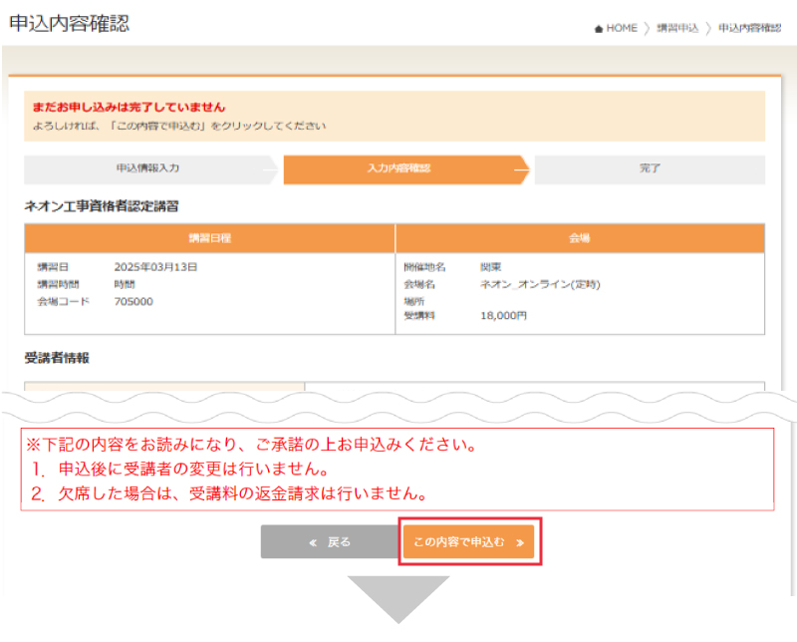Click the home icon in the breadcrumb

point(598,29)
